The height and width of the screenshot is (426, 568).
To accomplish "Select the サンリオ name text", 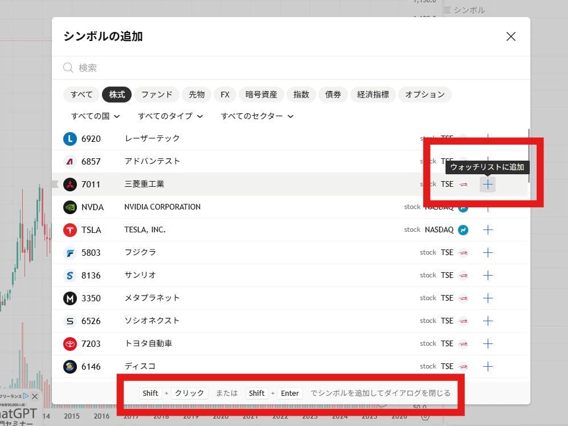I will point(140,275).
